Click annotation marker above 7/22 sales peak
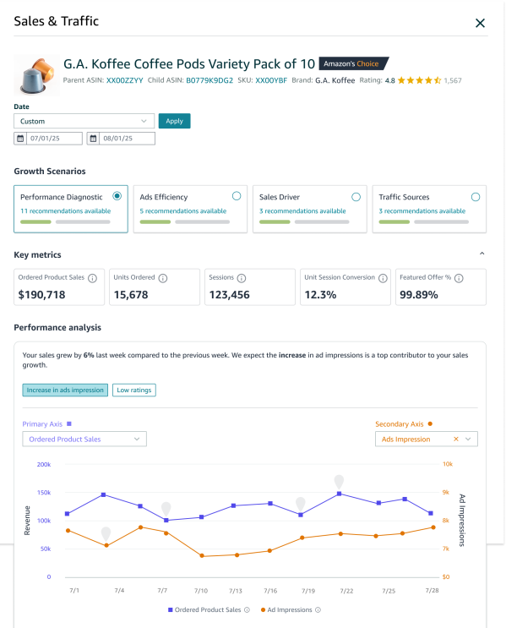The width and height of the screenshot is (506, 628). [339, 482]
